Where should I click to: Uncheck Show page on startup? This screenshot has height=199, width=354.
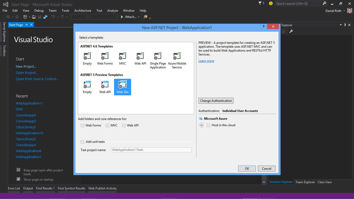pos(18,179)
